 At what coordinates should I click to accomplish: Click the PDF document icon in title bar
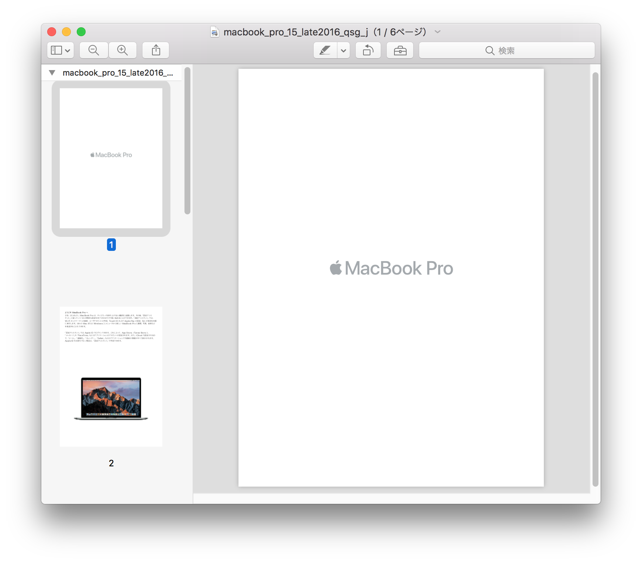coord(214,32)
